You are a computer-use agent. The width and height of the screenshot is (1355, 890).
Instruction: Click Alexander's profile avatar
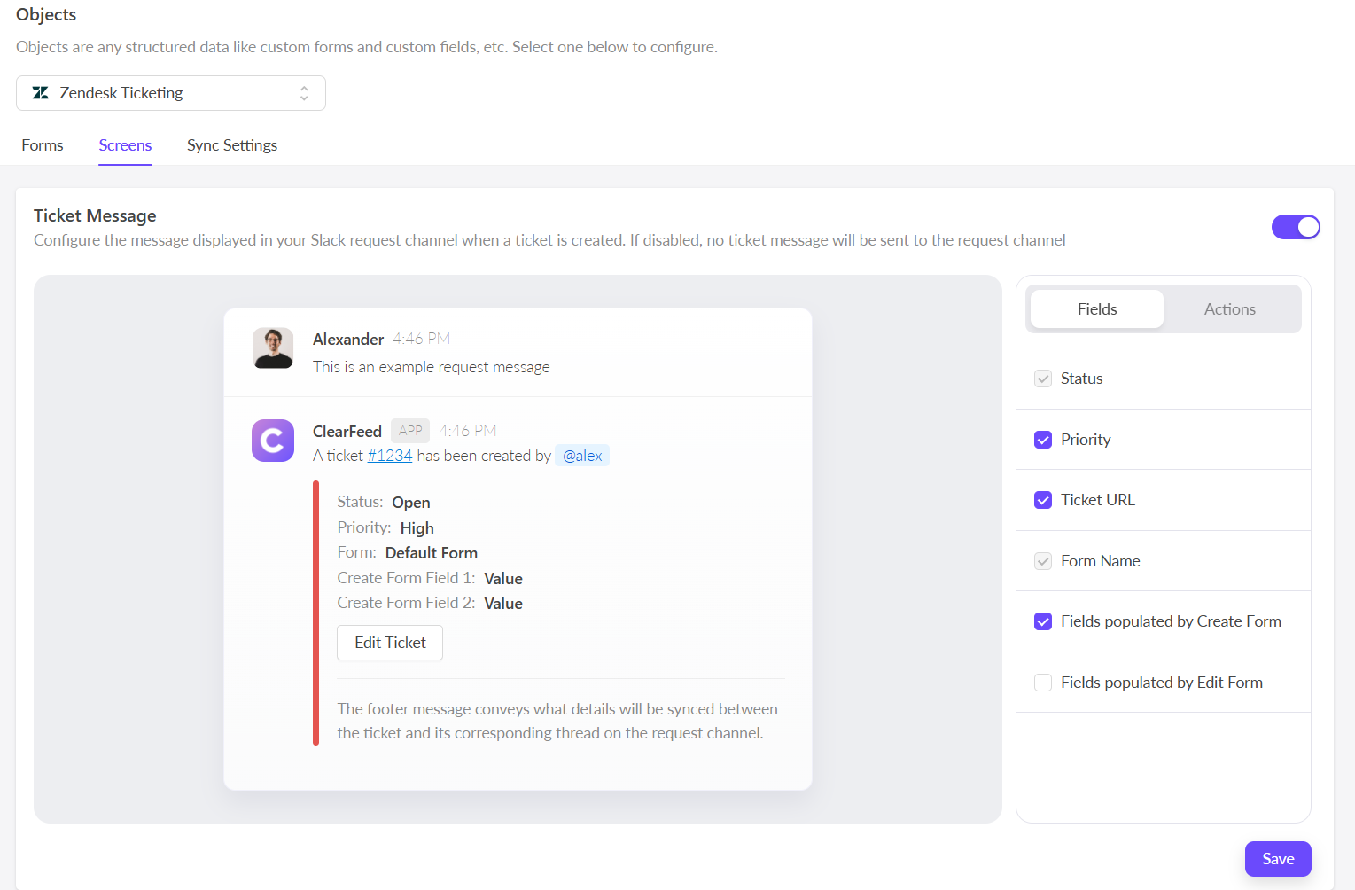273,347
